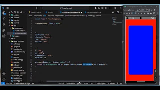This screenshot has width=160, height=90.
Task: Customize editor layout icon
Action: pos(105,8)
